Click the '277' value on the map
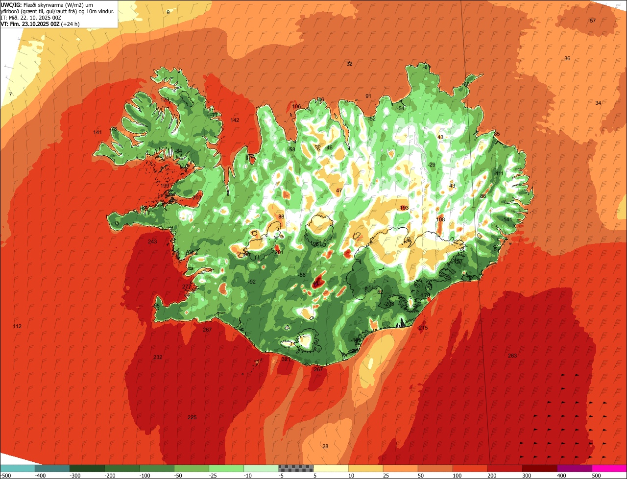Viewport: 627px width, 479px height. [187, 287]
